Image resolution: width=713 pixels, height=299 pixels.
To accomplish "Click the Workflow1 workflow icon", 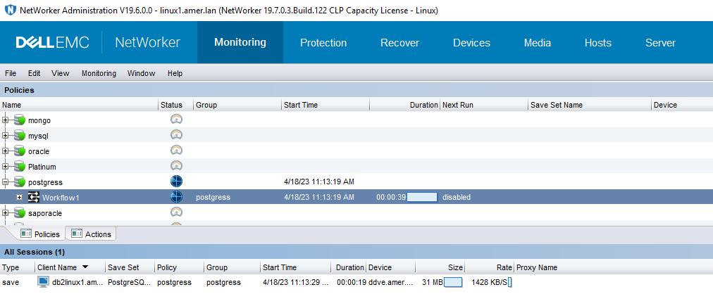I will point(34,198).
